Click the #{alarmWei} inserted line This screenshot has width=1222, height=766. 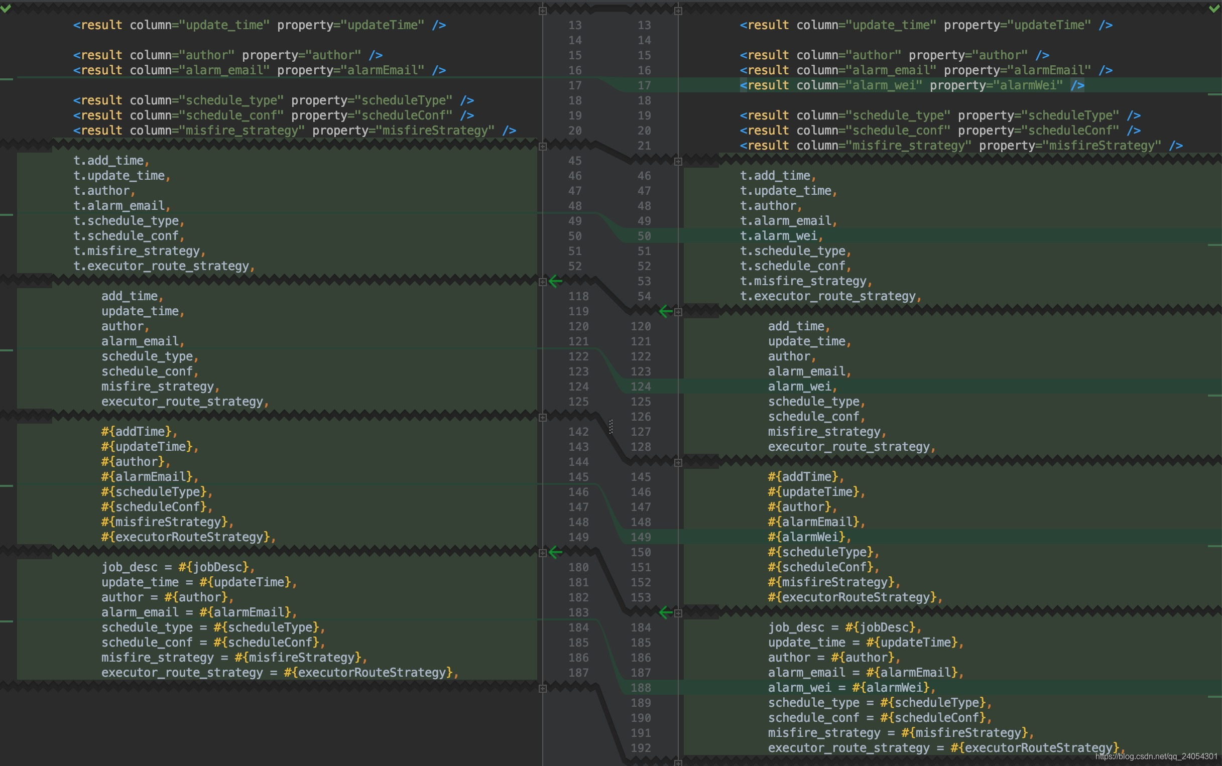[809, 537]
